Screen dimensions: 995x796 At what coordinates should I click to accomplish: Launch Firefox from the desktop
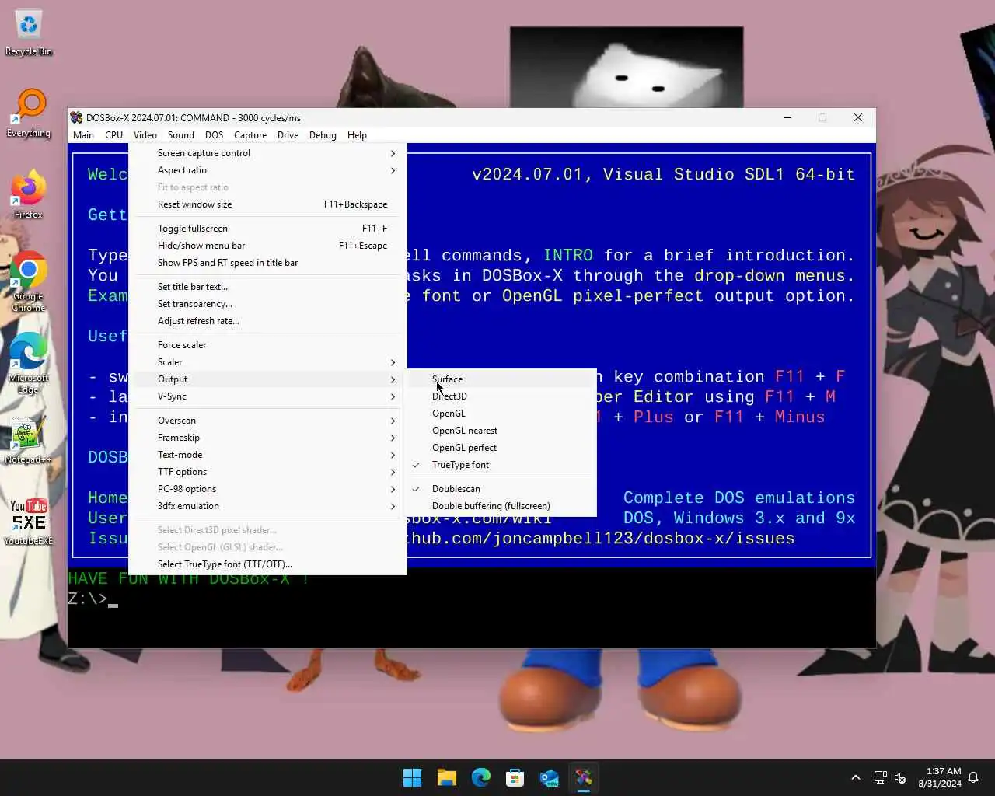point(29,195)
